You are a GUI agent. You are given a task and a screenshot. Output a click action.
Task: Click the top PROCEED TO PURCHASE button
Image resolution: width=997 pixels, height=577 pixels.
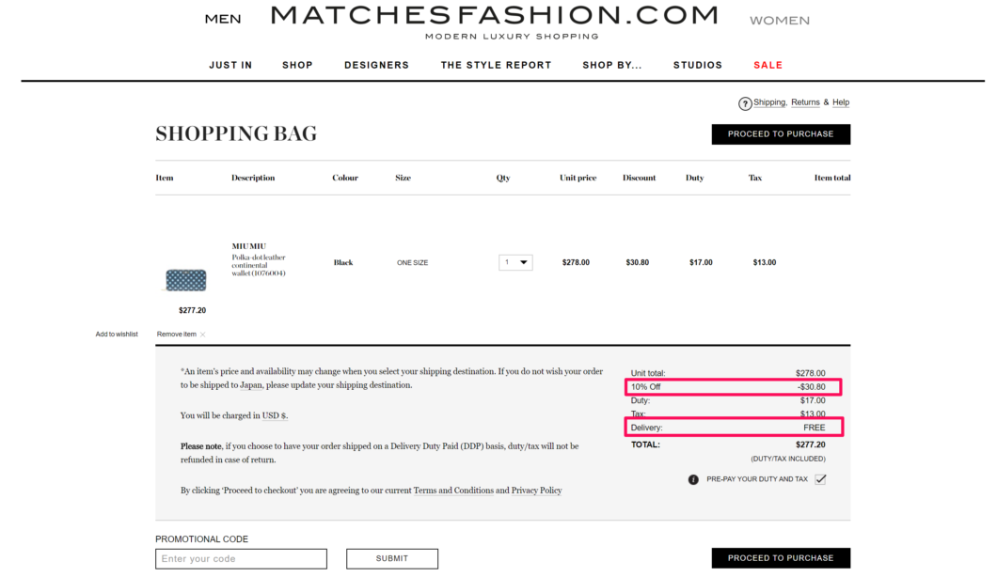tap(781, 134)
